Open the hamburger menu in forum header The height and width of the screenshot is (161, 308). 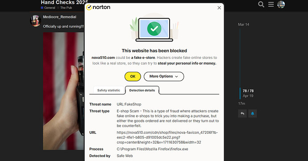tap(271, 4)
